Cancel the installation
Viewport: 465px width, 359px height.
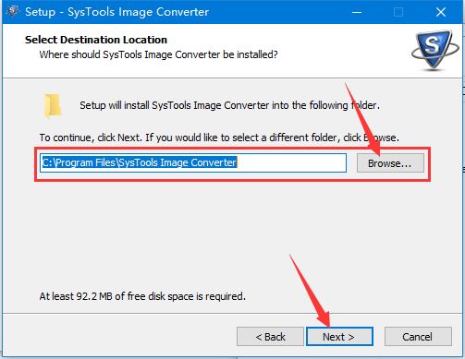[418, 337]
